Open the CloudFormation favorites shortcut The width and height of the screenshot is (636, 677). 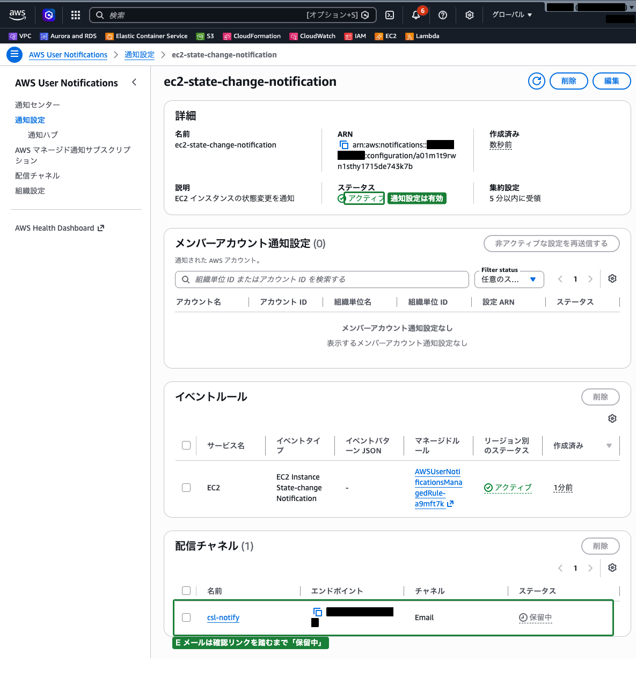click(252, 36)
